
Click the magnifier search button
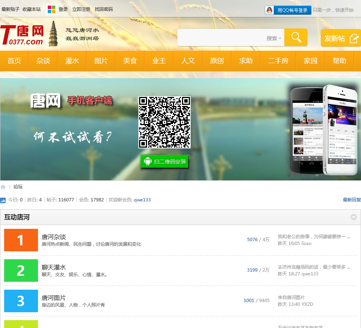point(296,37)
